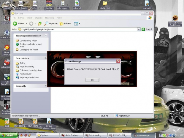Switch to GOTHIC 1.08k taskbar button

(x=119, y=135)
